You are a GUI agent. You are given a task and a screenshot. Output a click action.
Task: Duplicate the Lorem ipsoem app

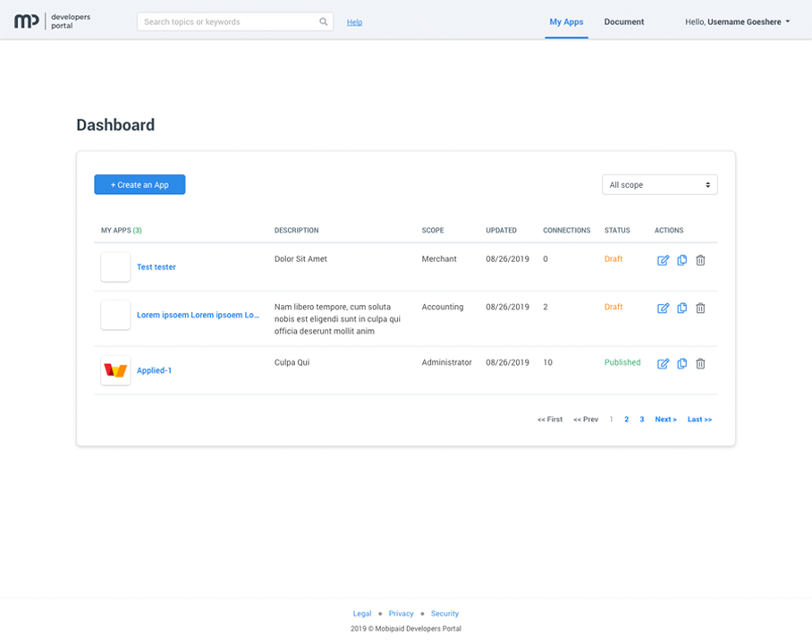pos(682,309)
